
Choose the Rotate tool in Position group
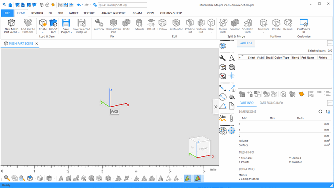276,24
